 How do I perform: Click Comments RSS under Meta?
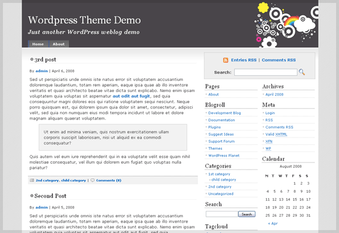click(x=280, y=127)
